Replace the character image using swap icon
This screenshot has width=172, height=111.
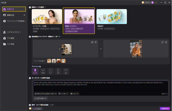pyautogui.click(x=162, y=42)
